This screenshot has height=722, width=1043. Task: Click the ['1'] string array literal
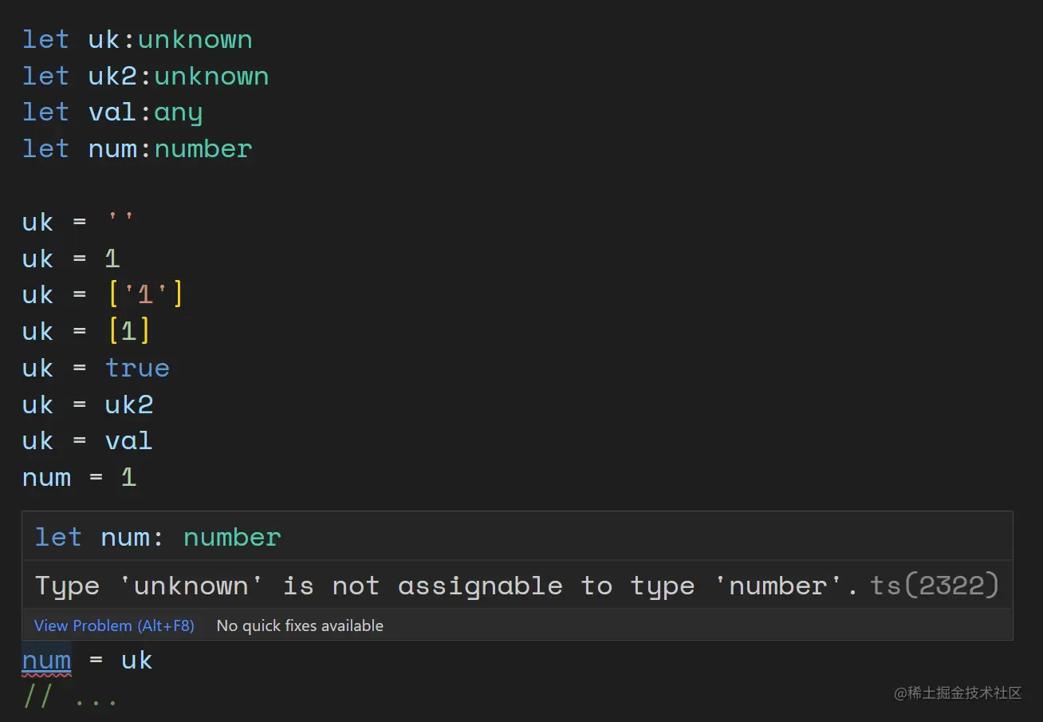[x=144, y=294]
